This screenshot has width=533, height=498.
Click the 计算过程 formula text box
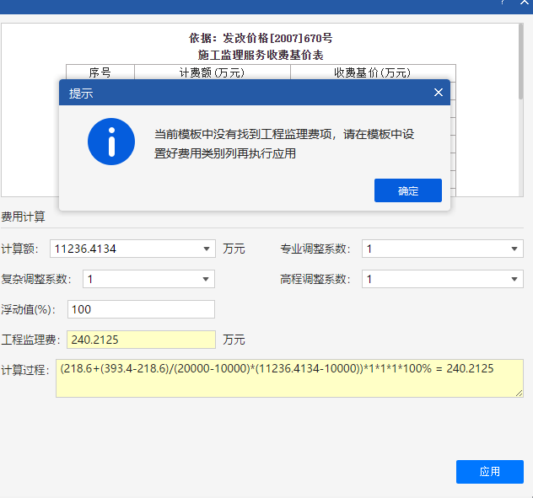point(289,378)
